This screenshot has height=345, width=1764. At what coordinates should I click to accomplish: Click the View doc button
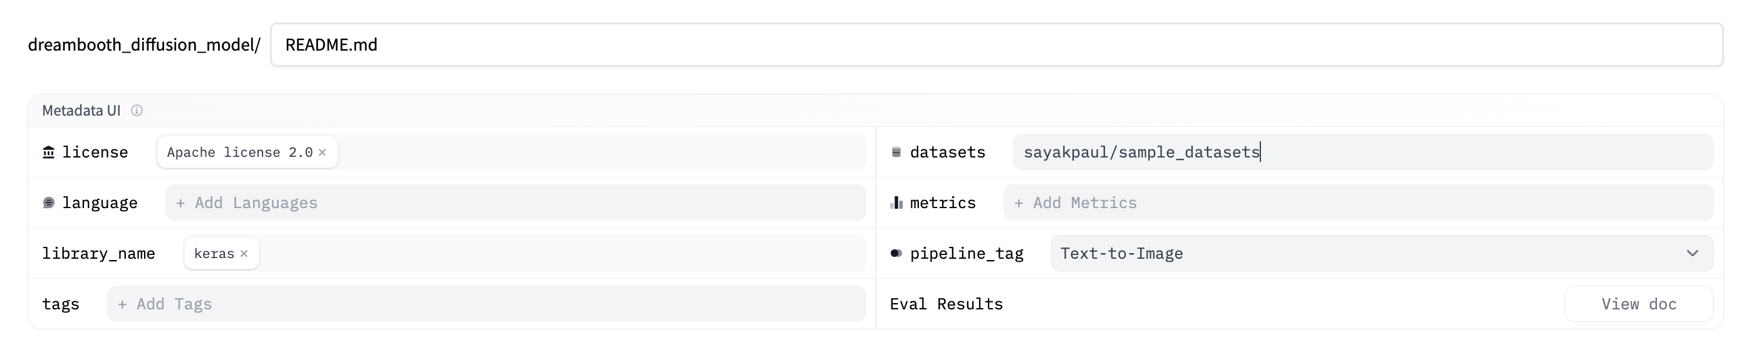[x=1638, y=304]
